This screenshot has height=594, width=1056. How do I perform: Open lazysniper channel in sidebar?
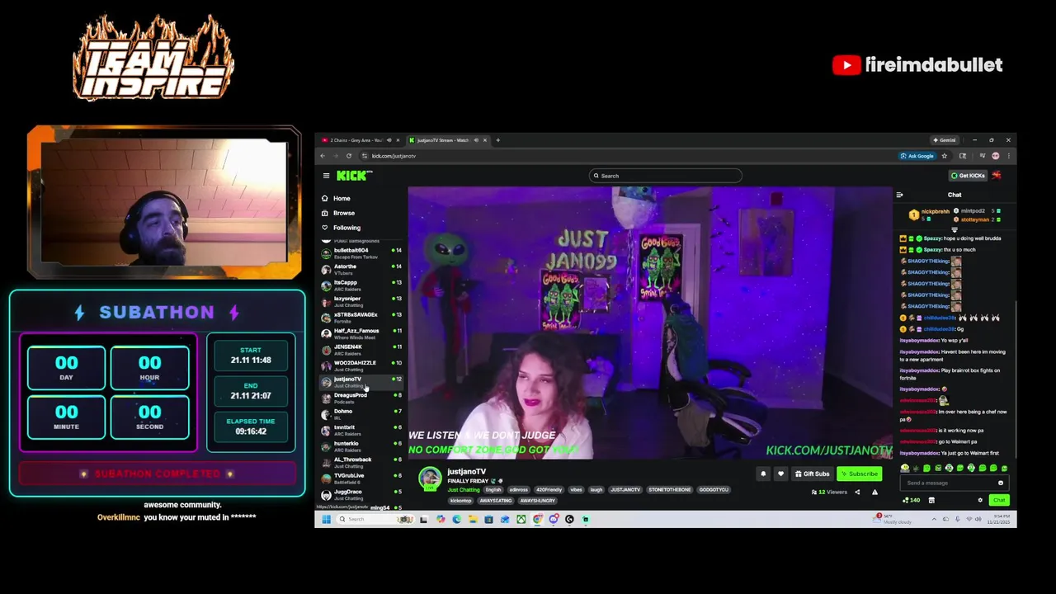pyautogui.click(x=361, y=302)
